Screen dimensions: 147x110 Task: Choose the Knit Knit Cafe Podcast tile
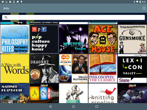pyautogui.click(x=73, y=93)
